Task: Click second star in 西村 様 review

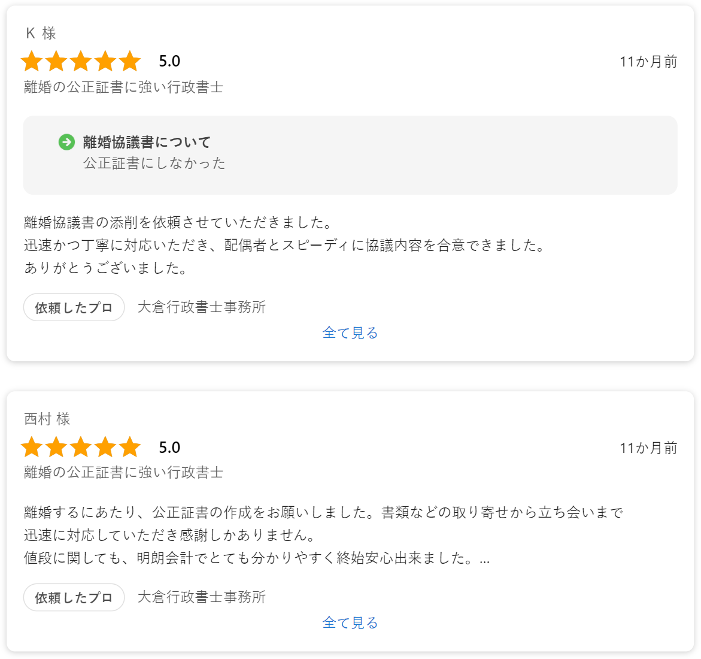Action: tap(56, 447)
